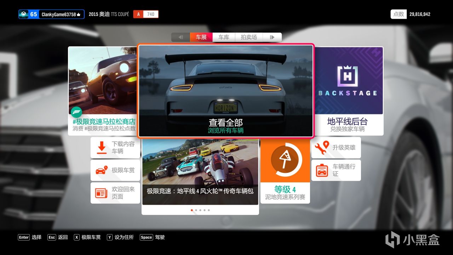Click the Backstage crown logo
The image size is (453, 255).
347,75
